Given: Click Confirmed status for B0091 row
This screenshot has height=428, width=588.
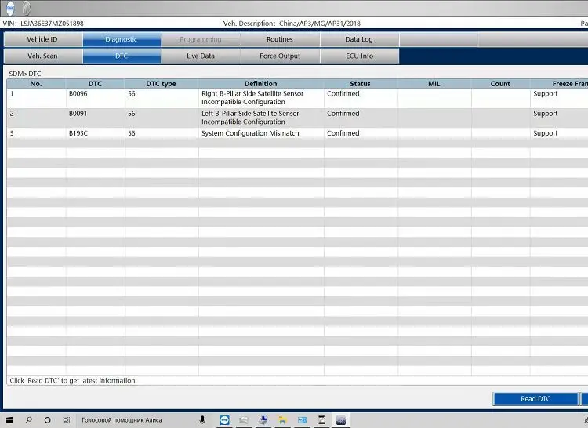Looking at the screenshot, I should 343,114.
